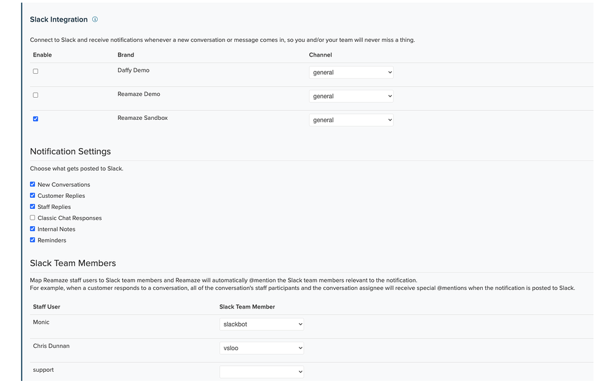615x384 pixels.
Task: Click the Classic Chat Responses label
Action: (70, 218)
